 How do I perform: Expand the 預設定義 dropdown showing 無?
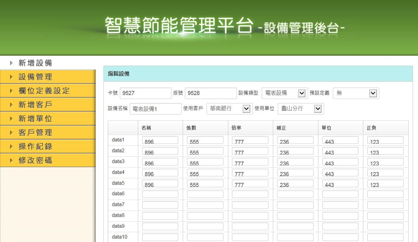coord(356,93)
